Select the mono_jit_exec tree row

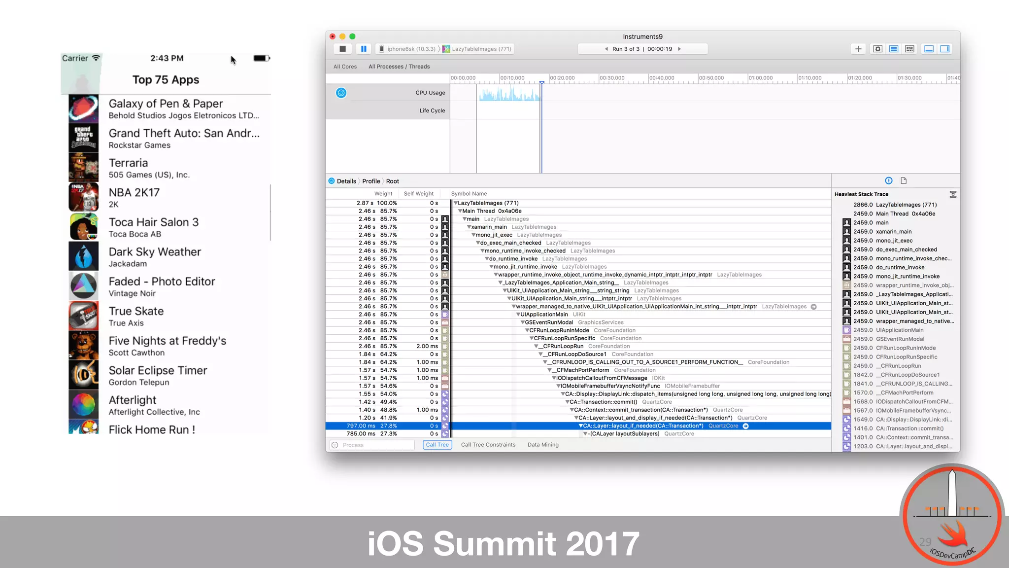tap(578, 235)
